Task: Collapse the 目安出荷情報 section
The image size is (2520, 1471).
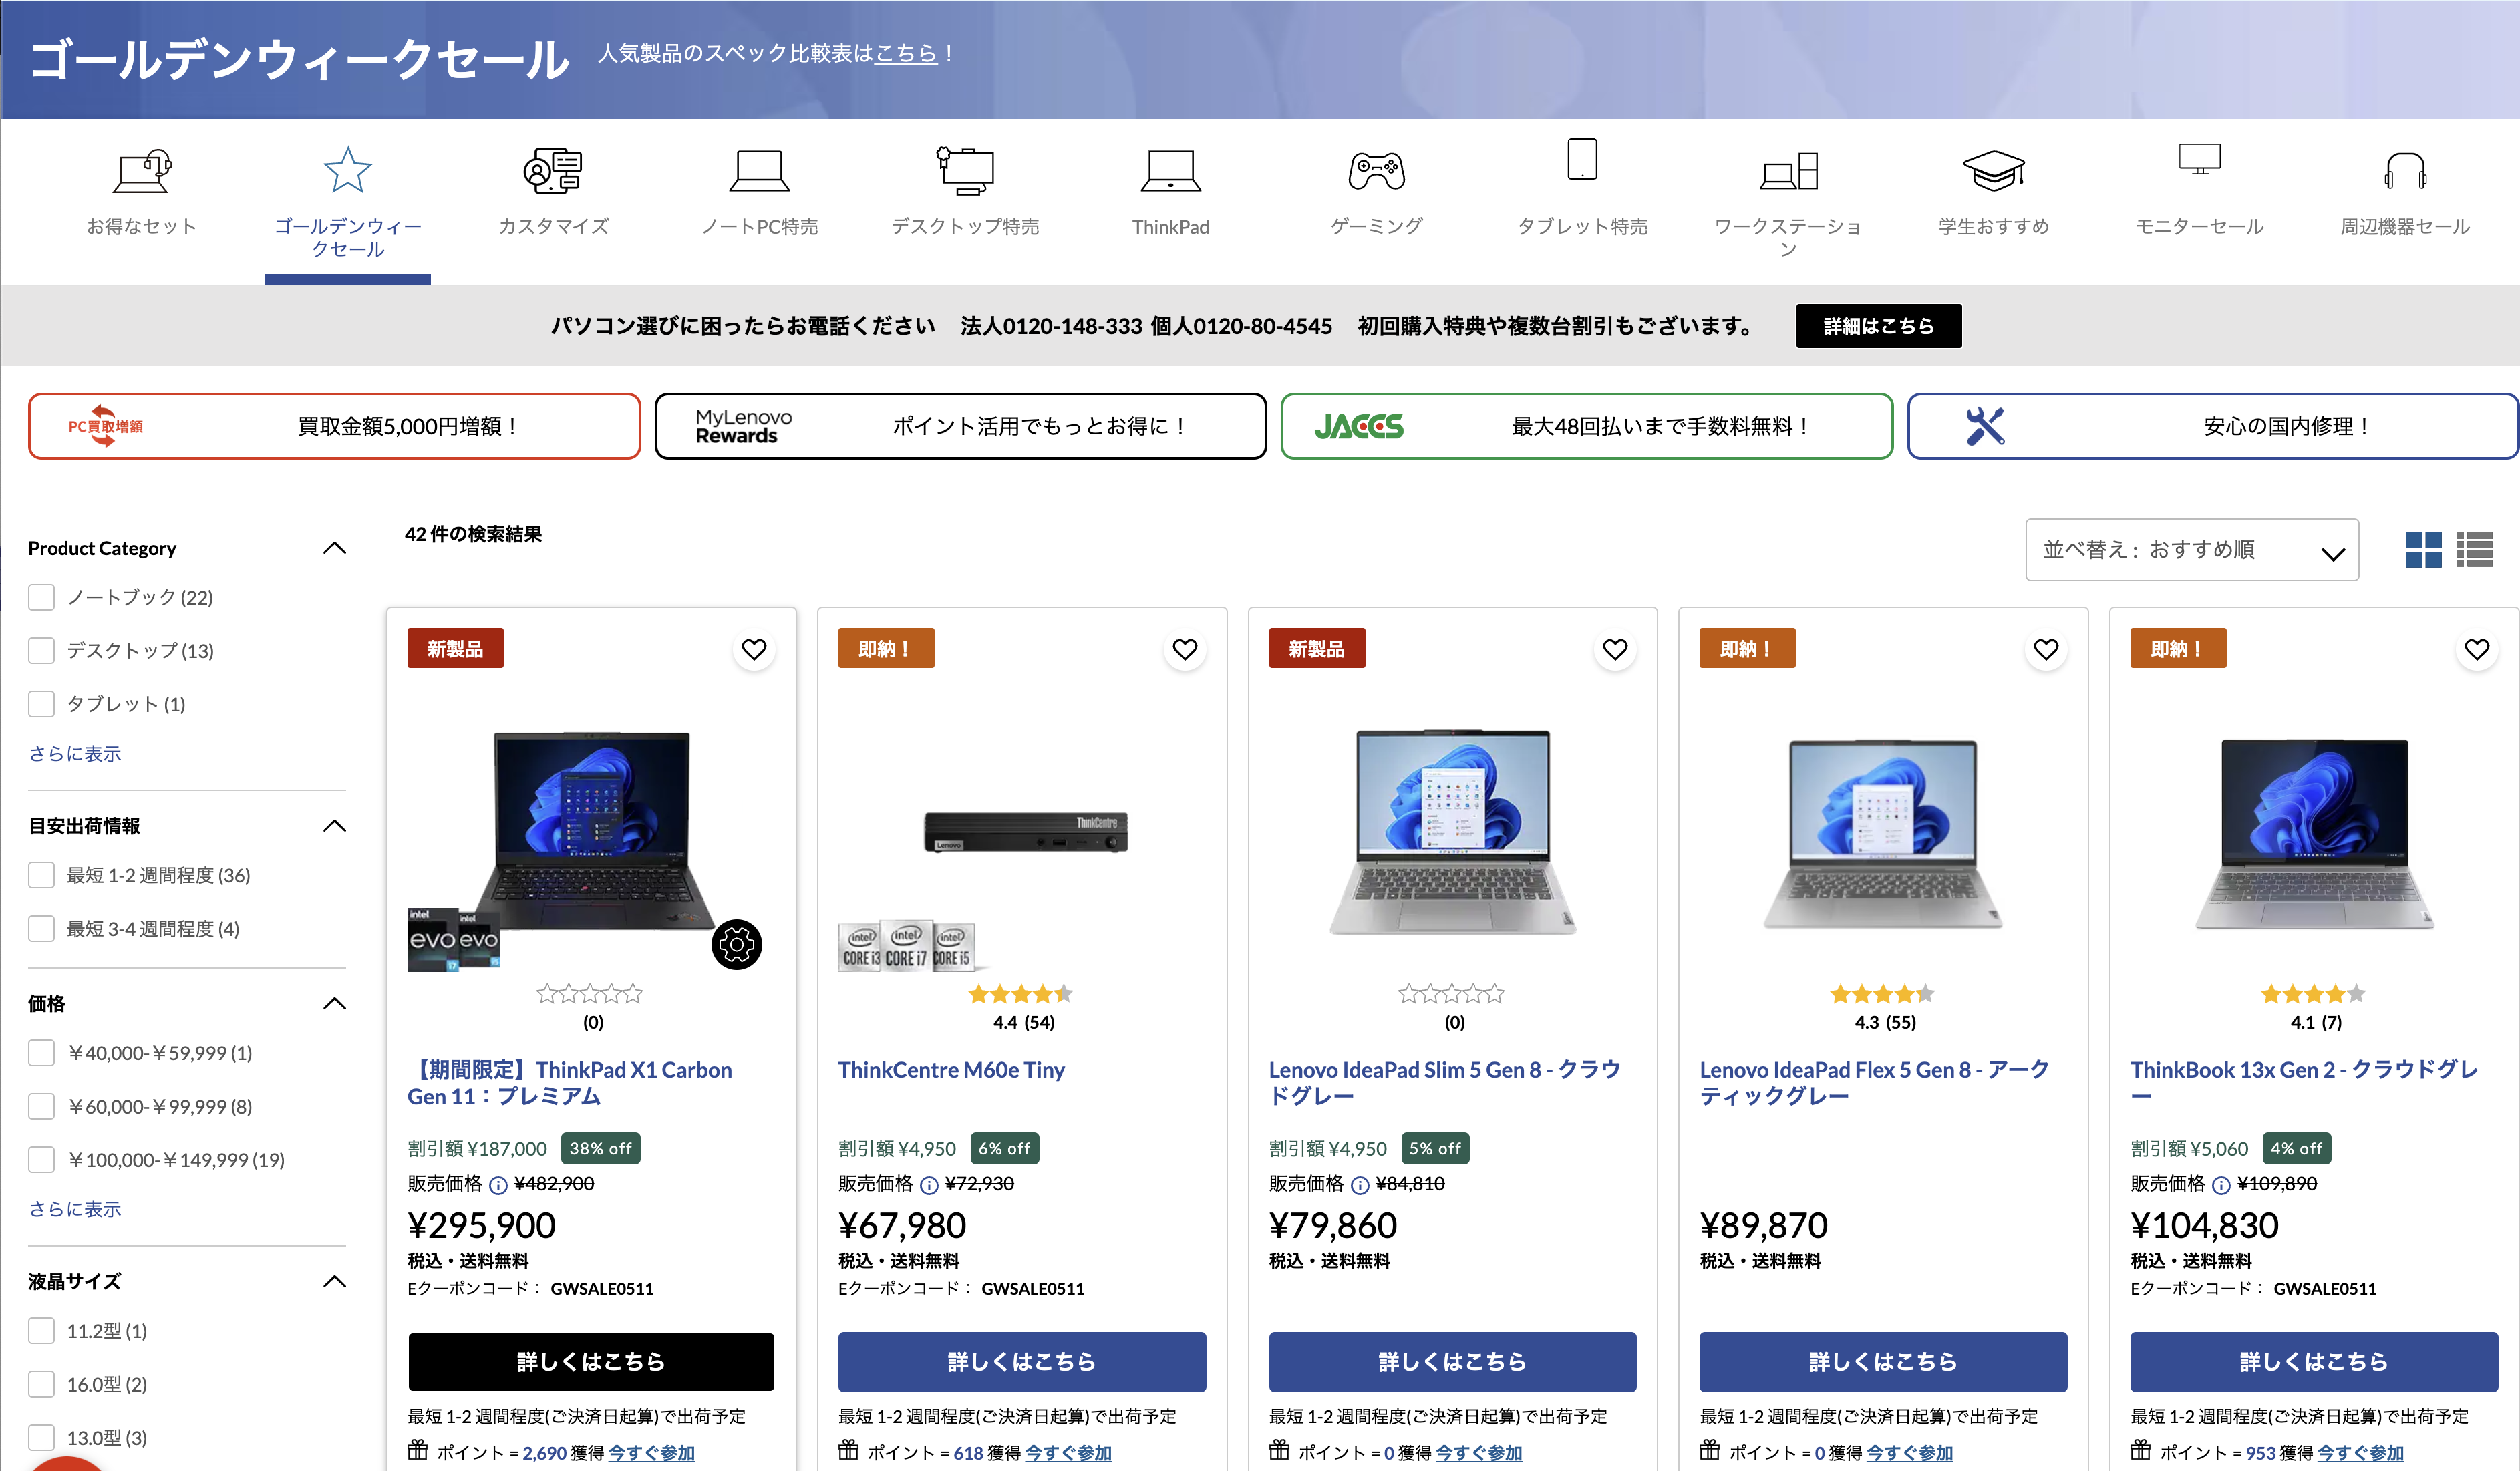Action: (x=335, y=826)
